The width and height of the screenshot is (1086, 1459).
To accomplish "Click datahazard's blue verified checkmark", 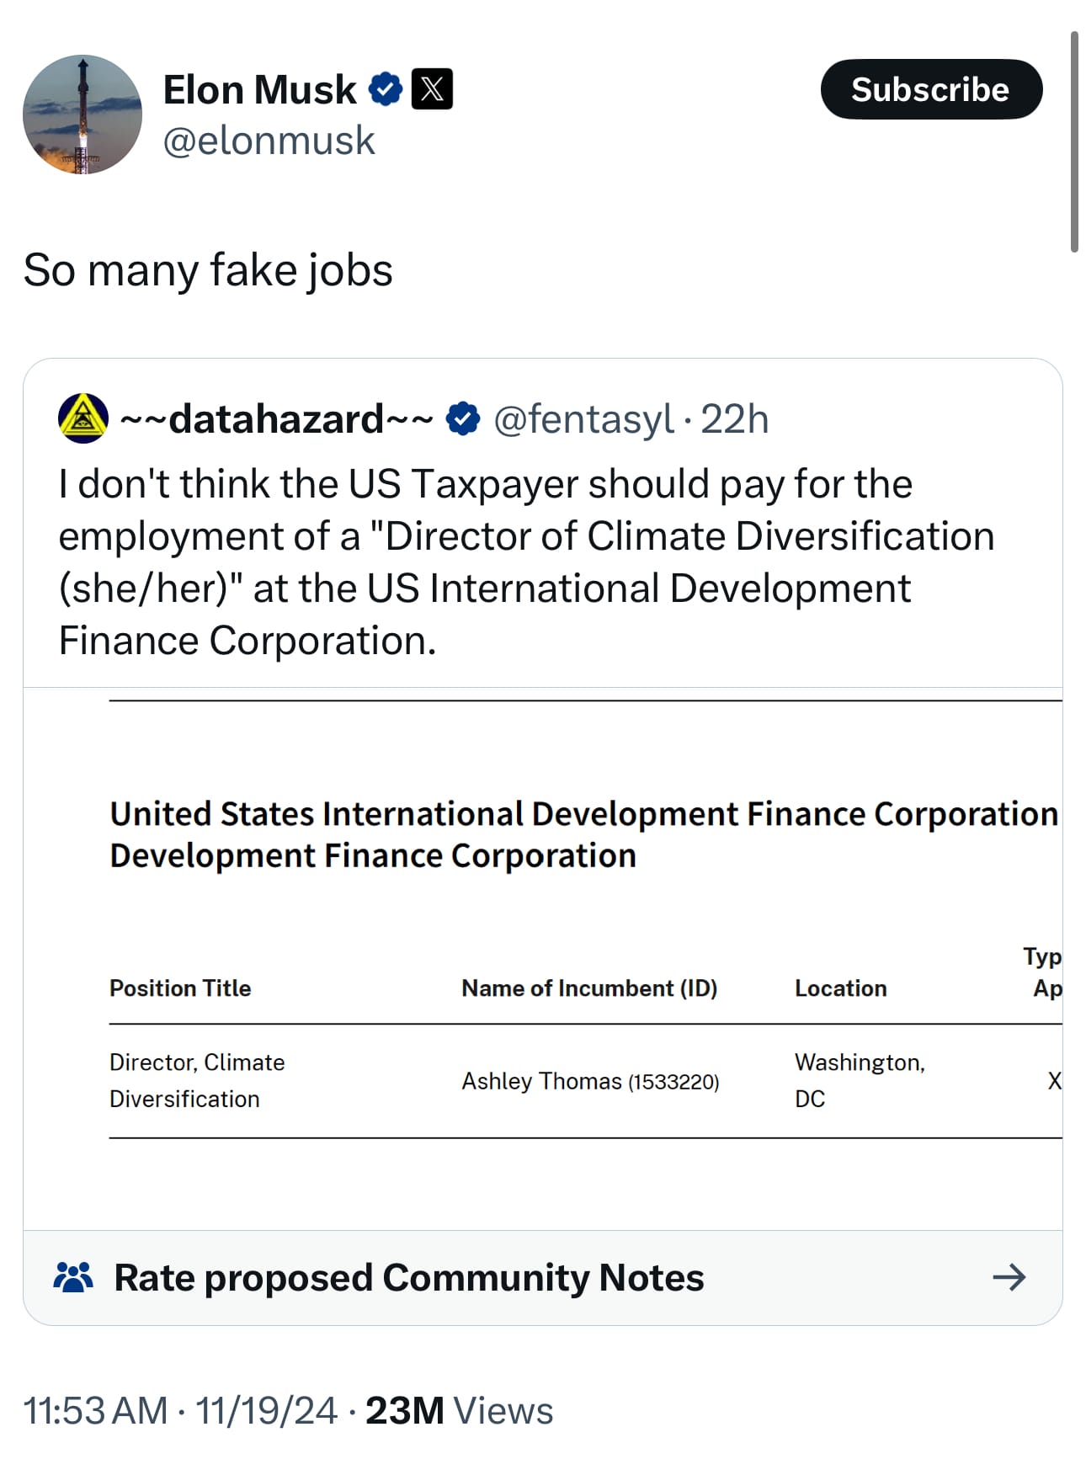I will click(462, 418).
